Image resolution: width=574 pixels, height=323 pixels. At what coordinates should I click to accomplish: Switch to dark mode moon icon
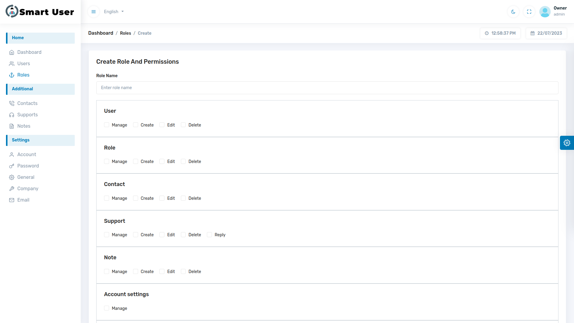513,12
